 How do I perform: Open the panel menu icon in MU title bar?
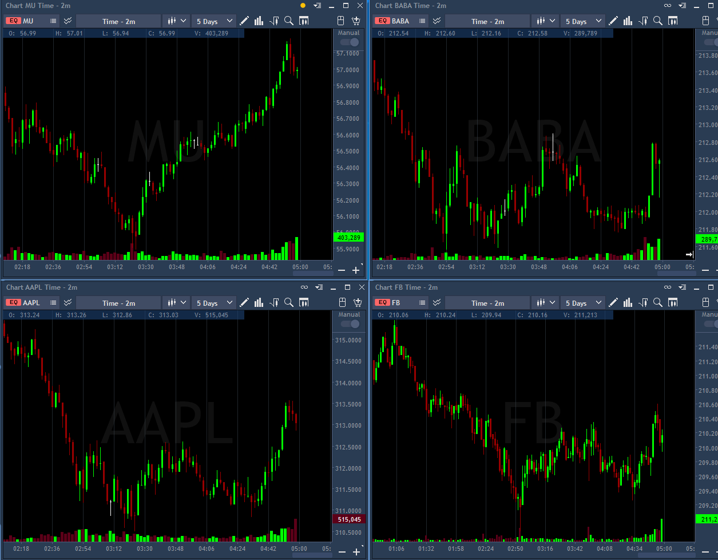point(318,6)
